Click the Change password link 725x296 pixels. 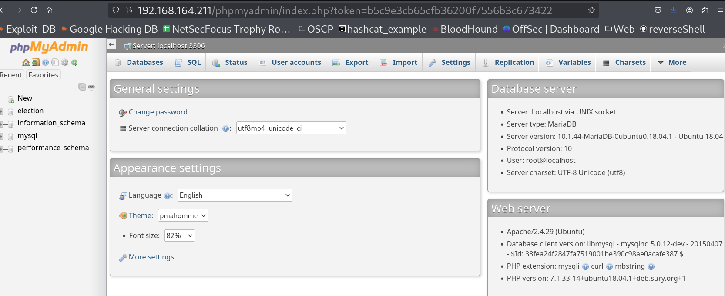[x=158, y=112]
